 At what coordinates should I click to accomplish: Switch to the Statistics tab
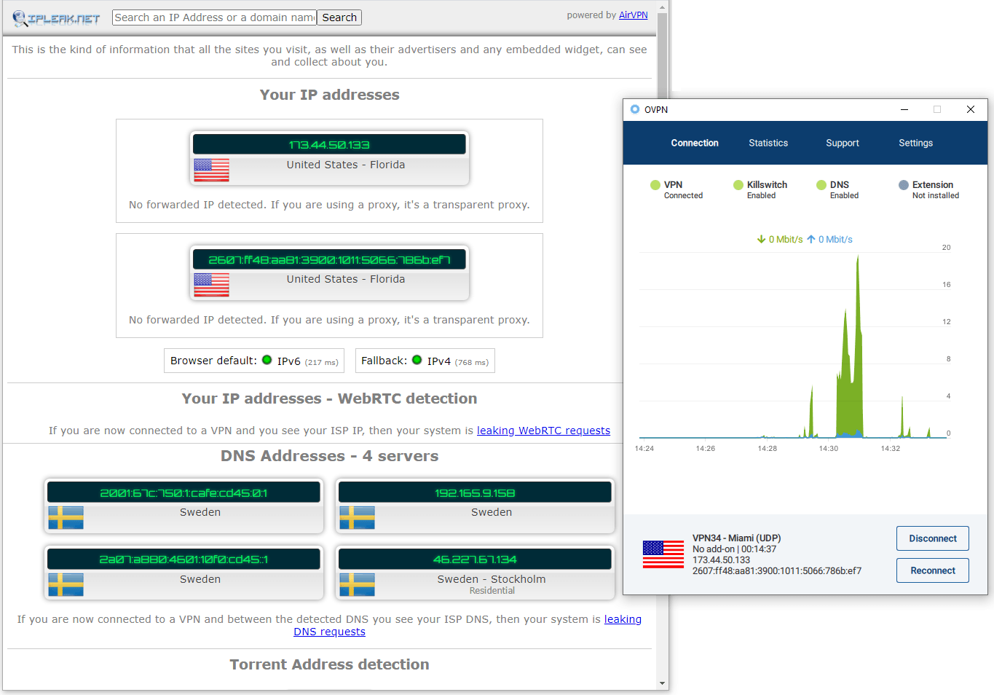tap(768, 143)
